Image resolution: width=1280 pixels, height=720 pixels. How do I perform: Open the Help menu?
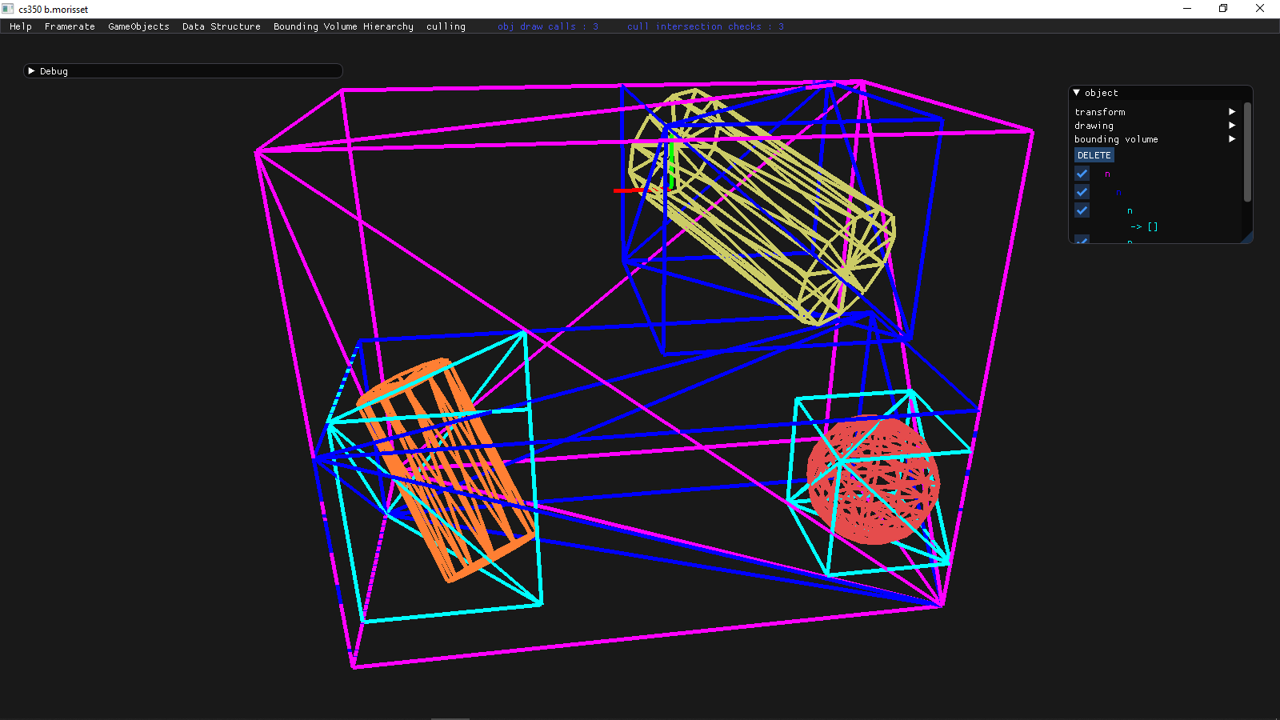(21, 26)
